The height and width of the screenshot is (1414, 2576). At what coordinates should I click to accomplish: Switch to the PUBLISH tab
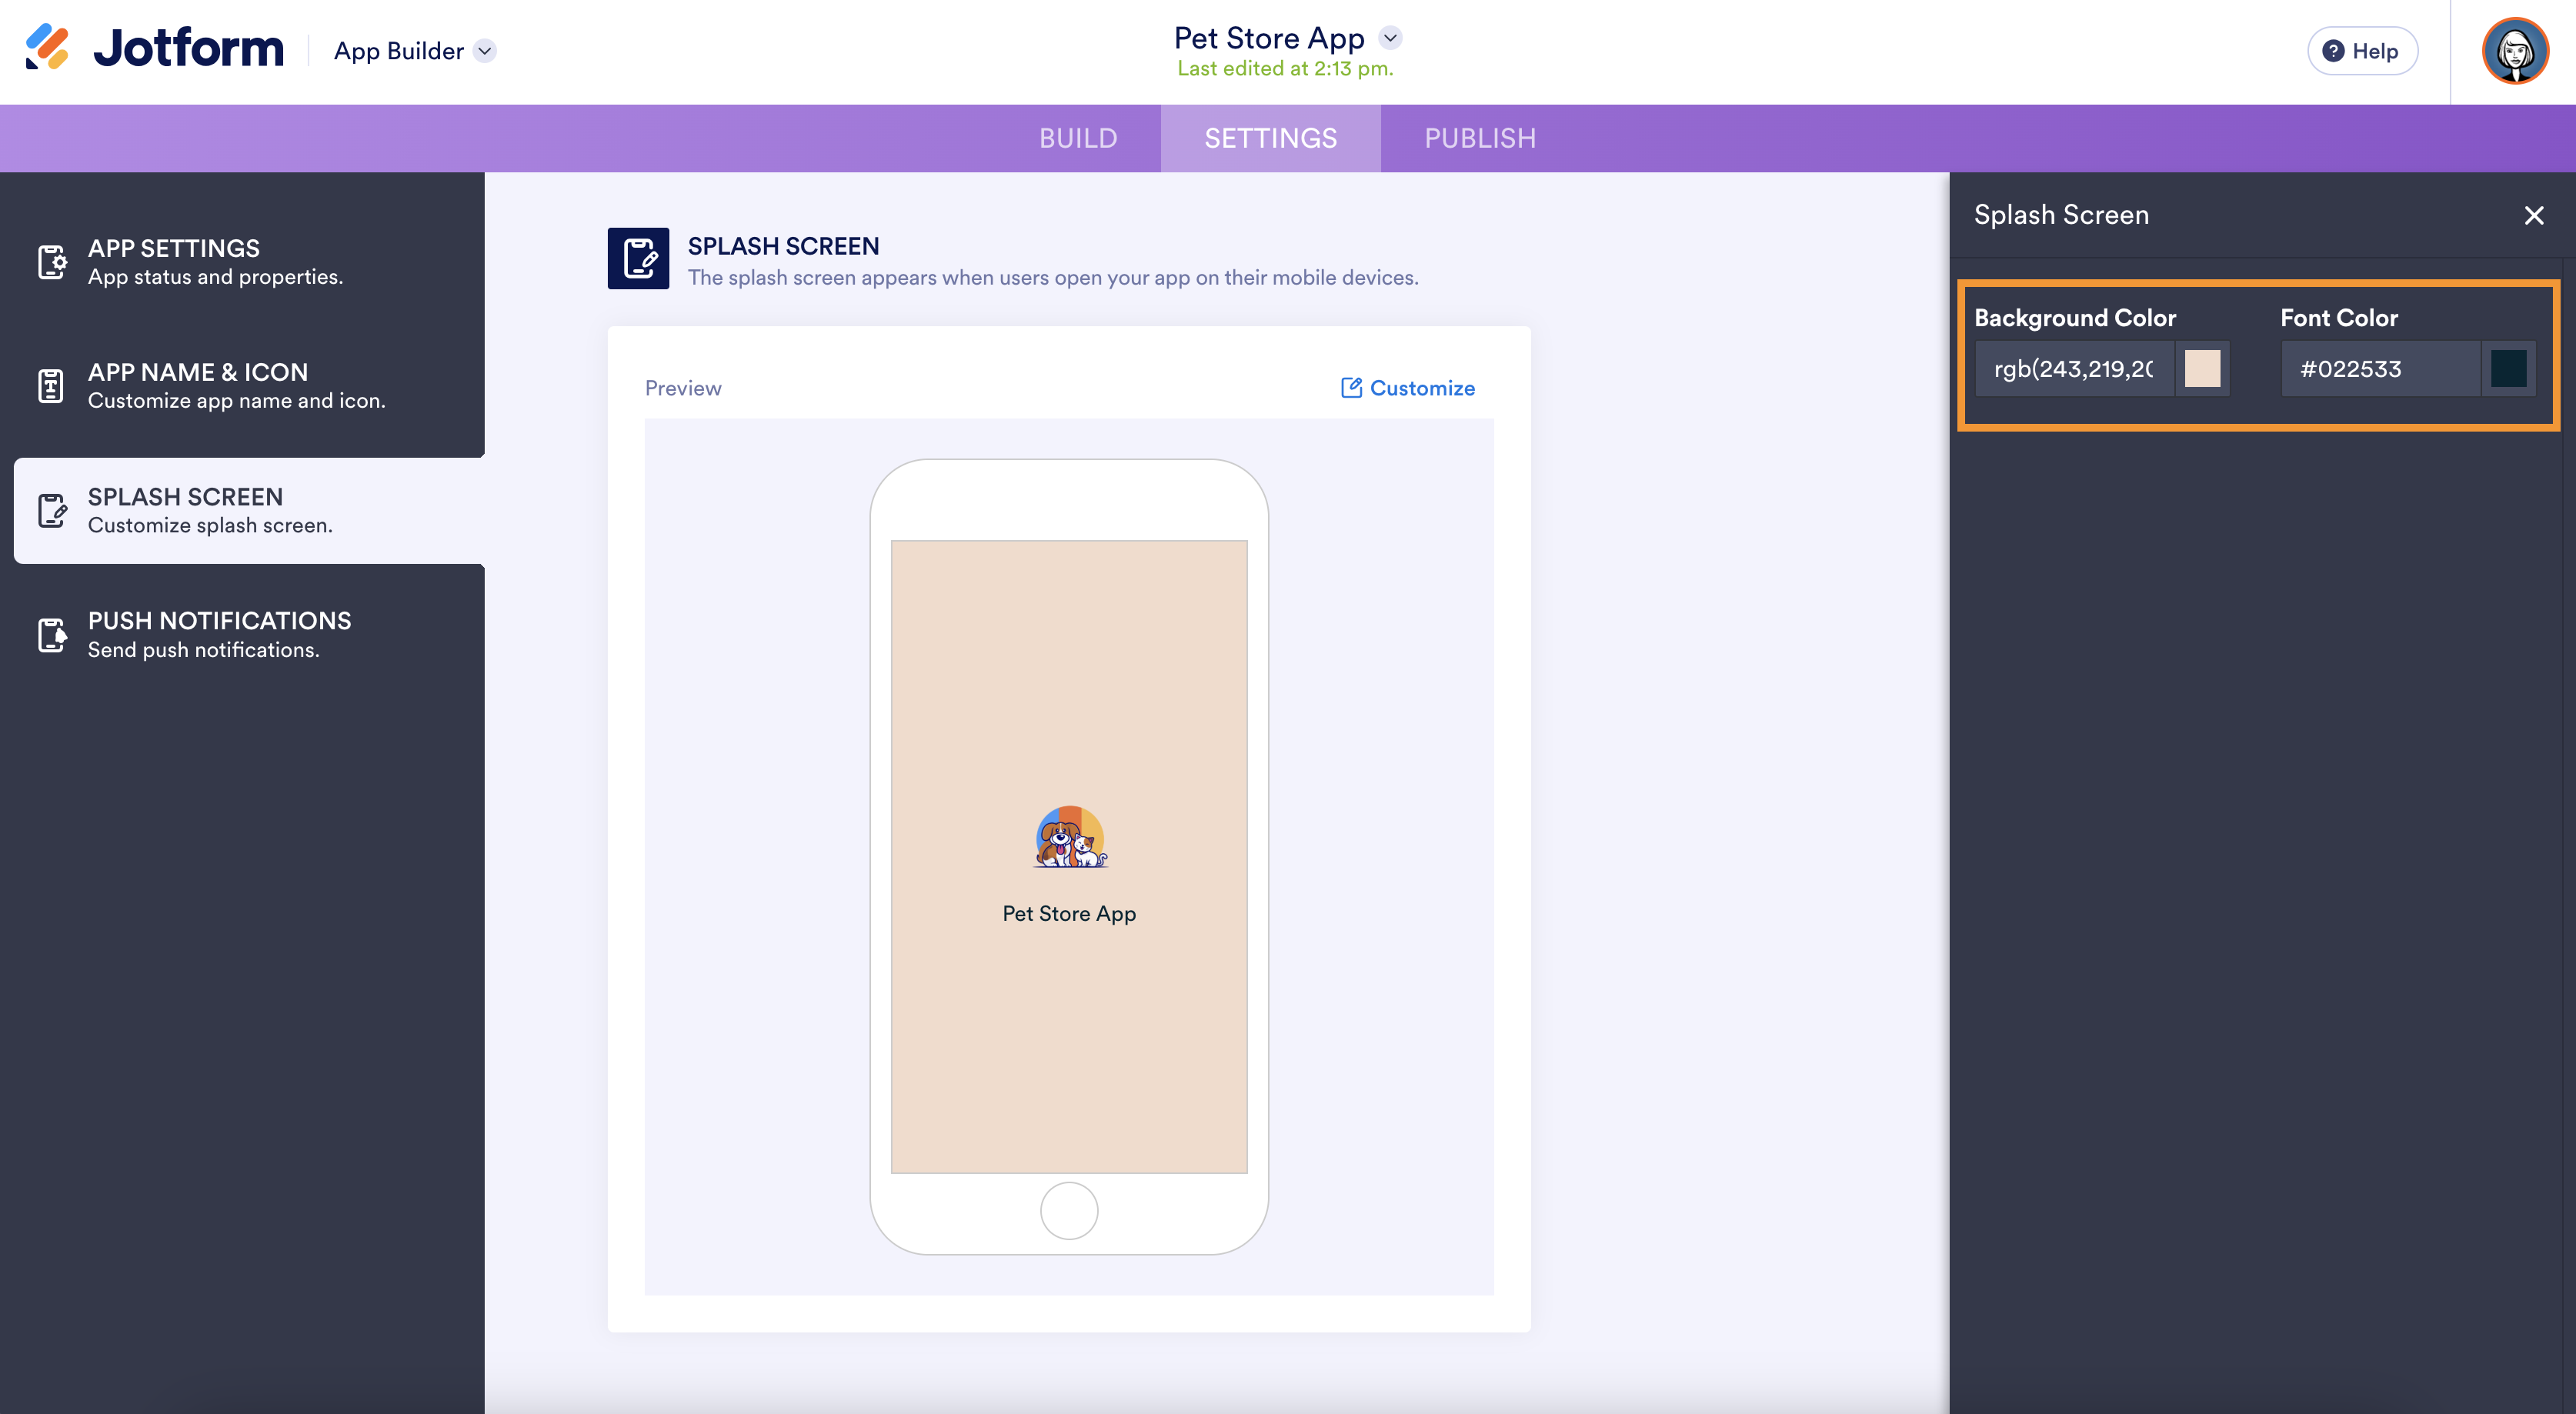tap(1479, 138)
